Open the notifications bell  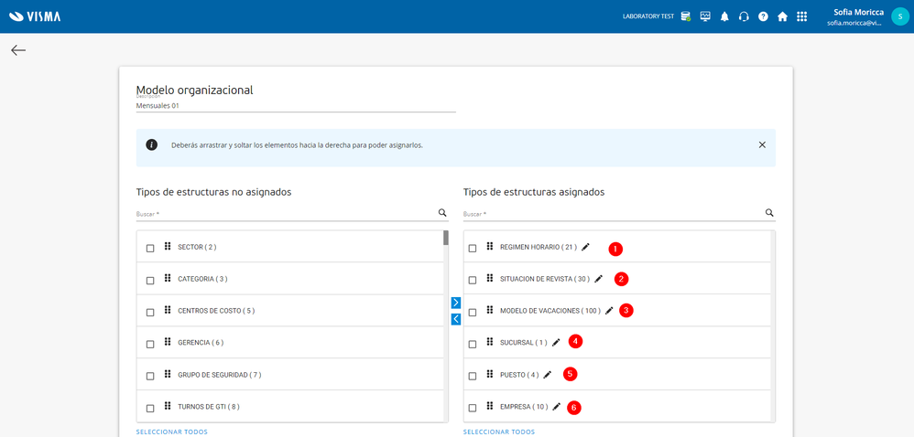click(x=724, y=16)
